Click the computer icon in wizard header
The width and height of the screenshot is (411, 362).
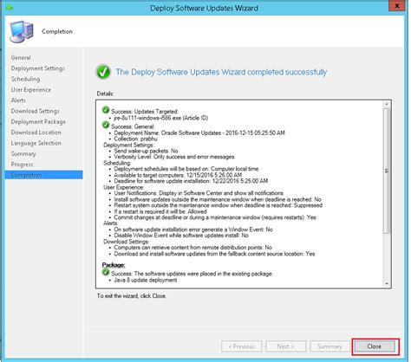click(22, 31)
